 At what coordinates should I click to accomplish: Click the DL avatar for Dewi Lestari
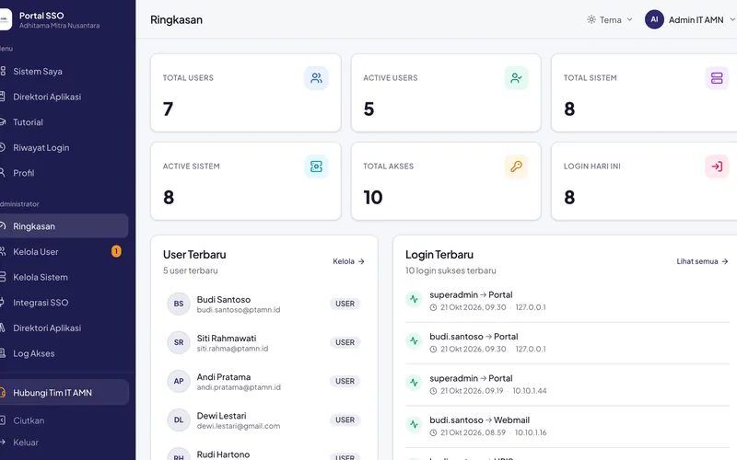click(x=179, y=420)
